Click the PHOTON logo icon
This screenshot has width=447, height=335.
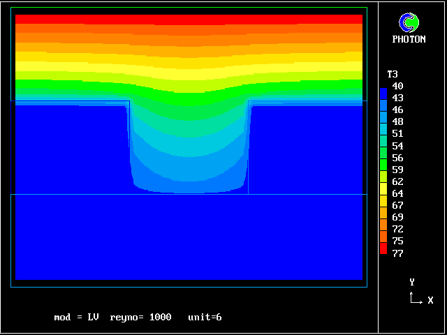coord(409,22)
